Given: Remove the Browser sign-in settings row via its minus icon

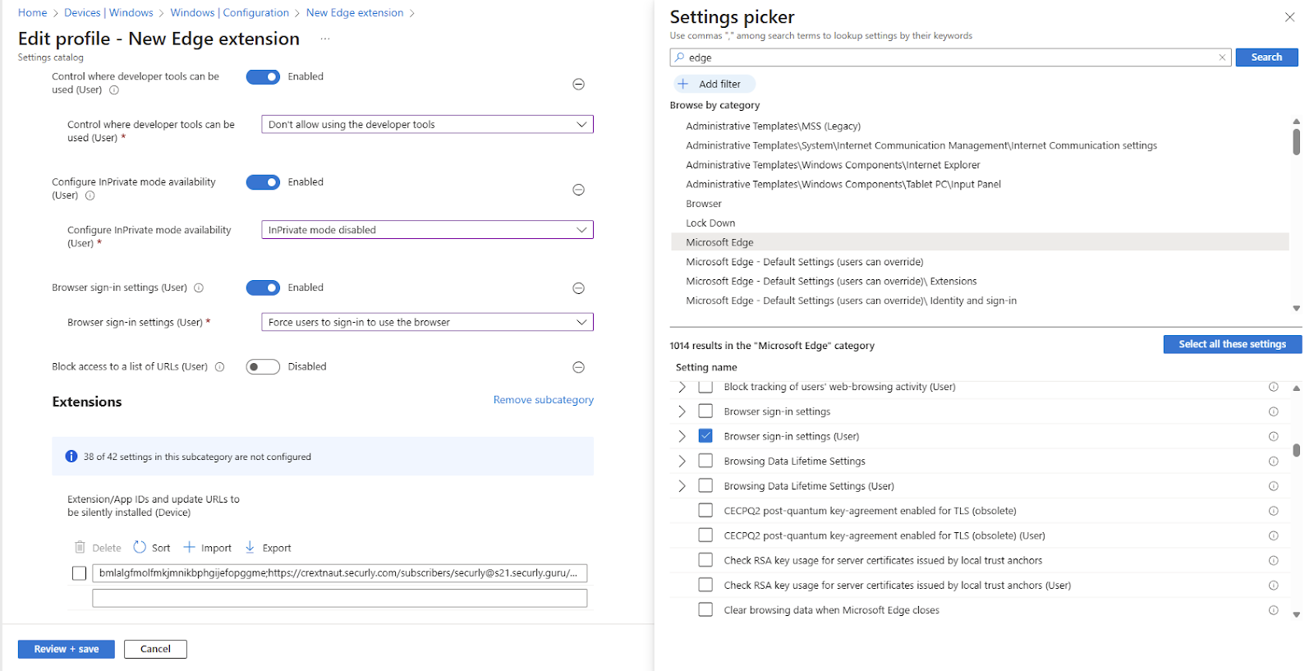Looking at the screenshot, I should click(578, 288).
